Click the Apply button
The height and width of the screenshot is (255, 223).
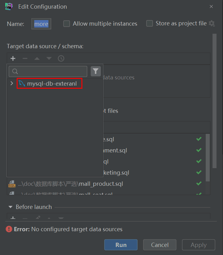199,245
